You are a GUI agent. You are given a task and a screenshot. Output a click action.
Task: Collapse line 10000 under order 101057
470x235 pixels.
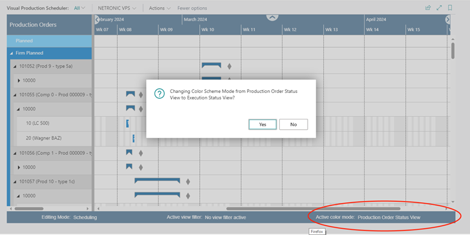pos(18,196)
